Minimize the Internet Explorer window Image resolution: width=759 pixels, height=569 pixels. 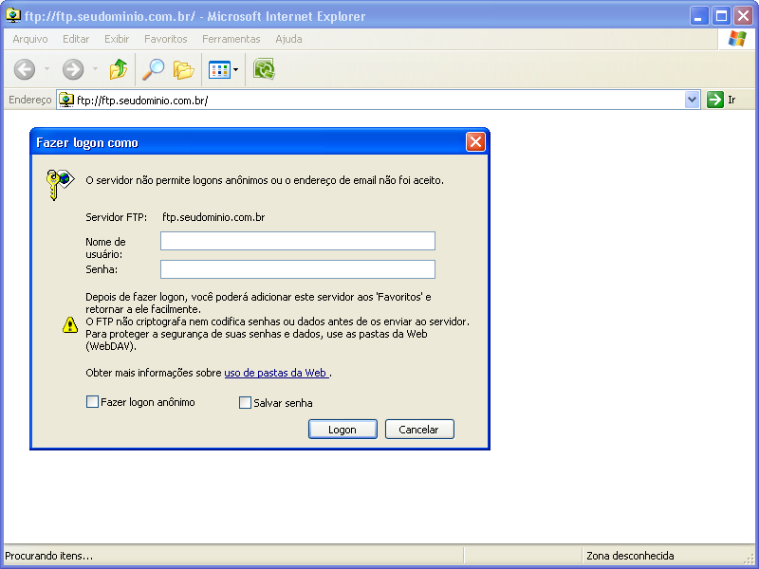[x=698, y=16]
